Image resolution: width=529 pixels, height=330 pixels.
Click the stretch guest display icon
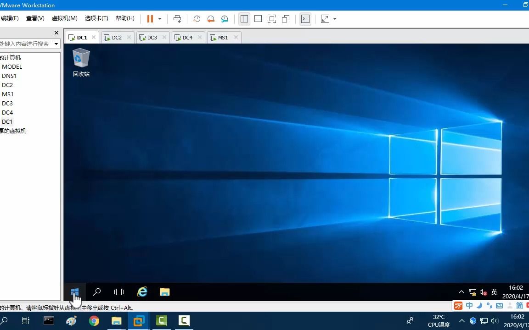click(325, 19)
